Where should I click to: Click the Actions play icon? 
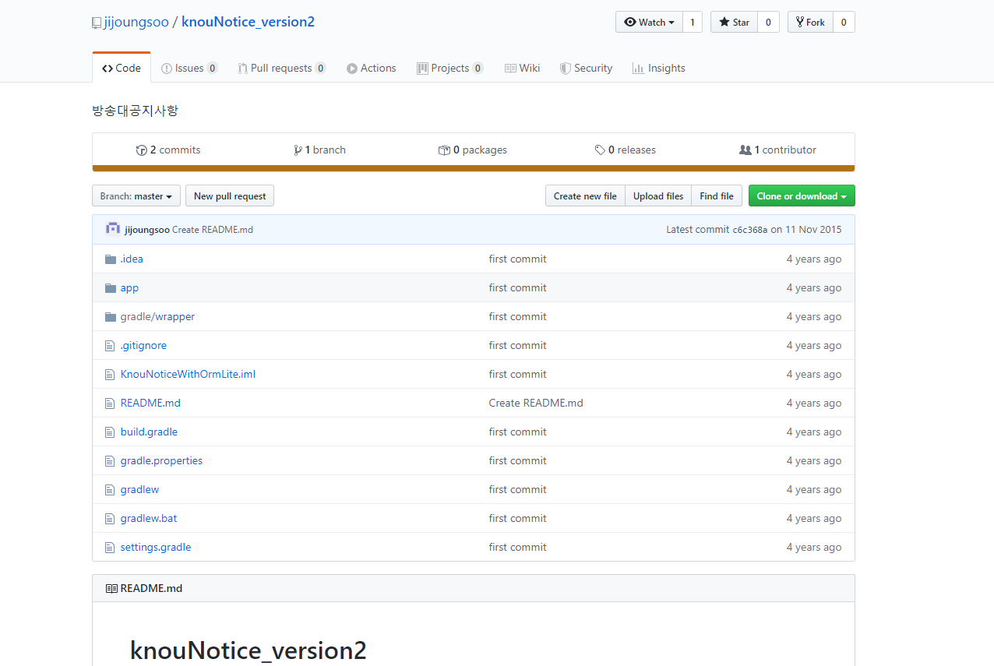tap(352, 69)
